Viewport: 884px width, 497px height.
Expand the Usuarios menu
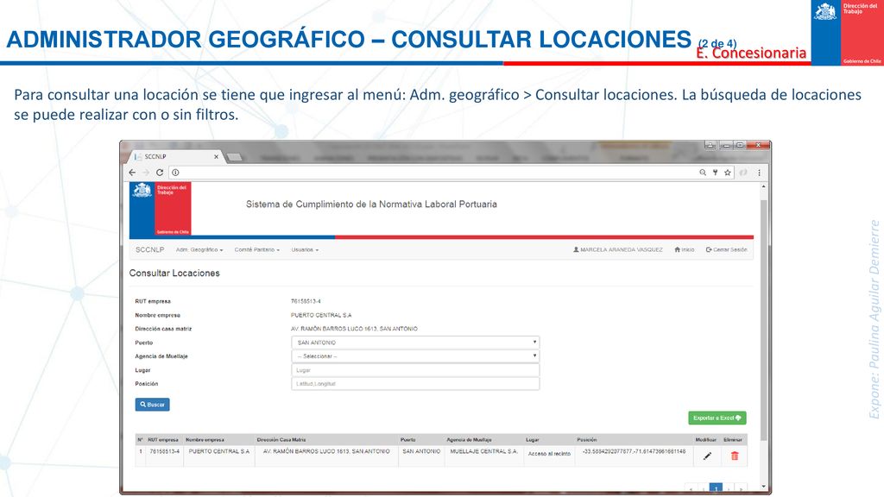pos(305,249)
